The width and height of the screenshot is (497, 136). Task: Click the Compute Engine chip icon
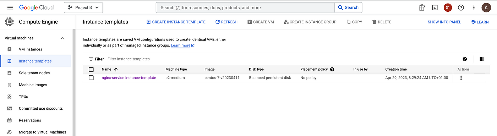click(9, 22)
